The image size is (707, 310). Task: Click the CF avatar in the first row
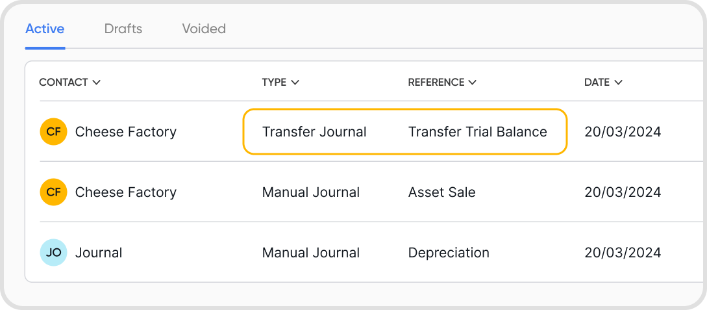pyautogui.click(x=53, y=132)
